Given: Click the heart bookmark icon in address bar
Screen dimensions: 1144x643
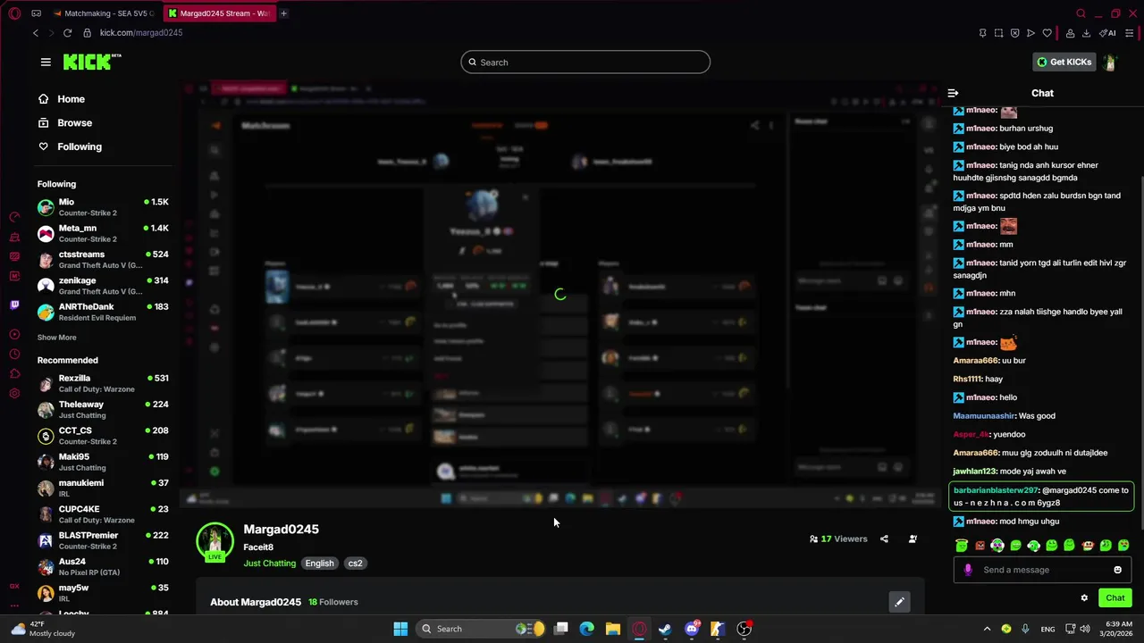Looking at the screenshot, I should click(1047, 33).
